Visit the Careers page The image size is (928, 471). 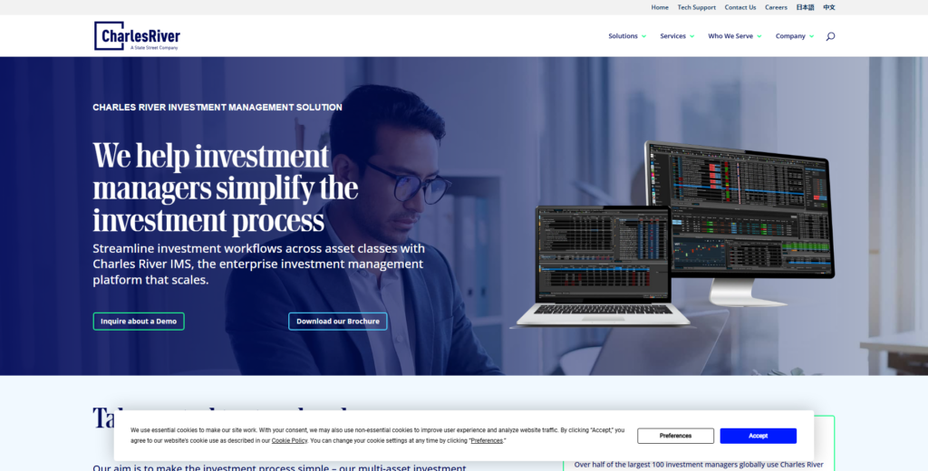tap(776, 7)
